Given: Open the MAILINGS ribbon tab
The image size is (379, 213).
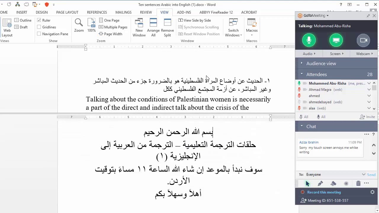Looking at the screenshot, I should tap(123, 12).
